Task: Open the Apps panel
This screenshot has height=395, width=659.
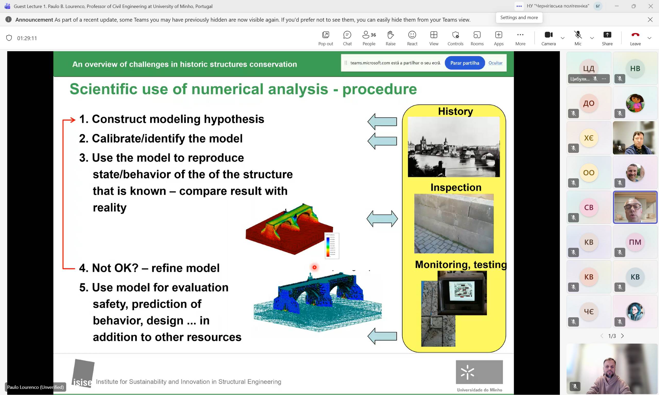Action: click(x=499, y=38)
